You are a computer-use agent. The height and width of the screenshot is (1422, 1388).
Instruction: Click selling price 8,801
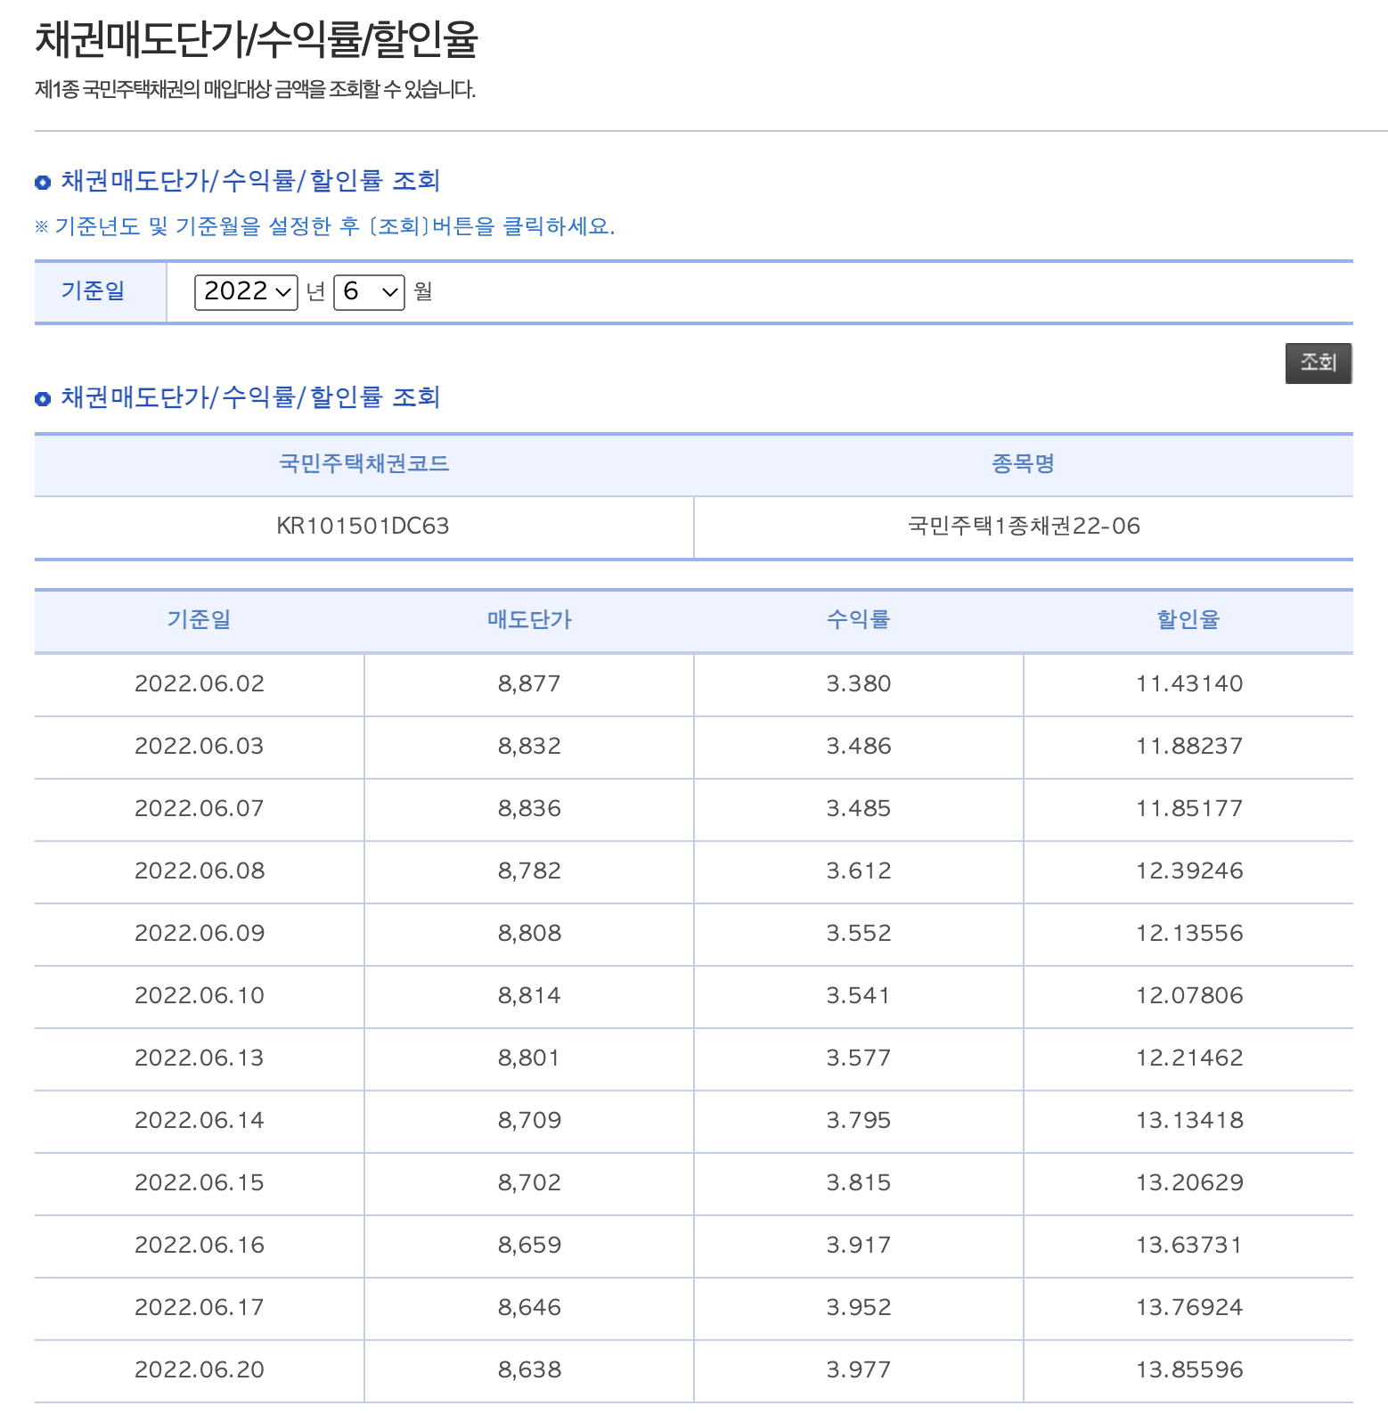point(529,1058)
